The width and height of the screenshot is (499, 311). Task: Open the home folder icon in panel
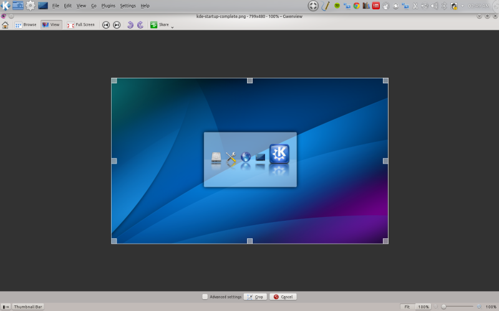(x=18, y=6)
